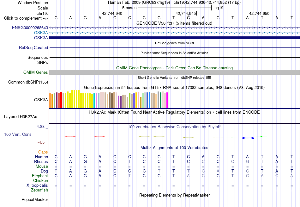The image size is (300, 207).
Task: Click the chr19: ruler label
Action: click(42, 13)
